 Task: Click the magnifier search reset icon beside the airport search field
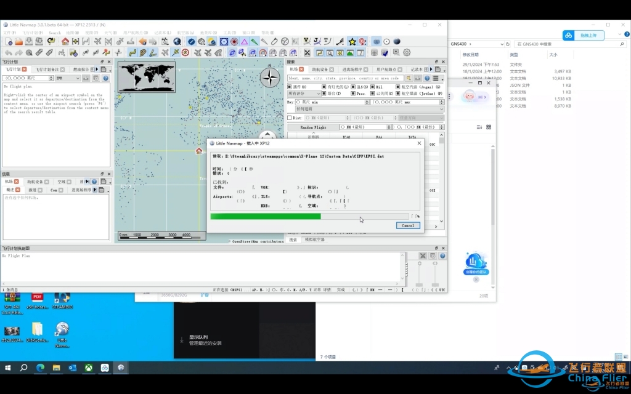409,78
